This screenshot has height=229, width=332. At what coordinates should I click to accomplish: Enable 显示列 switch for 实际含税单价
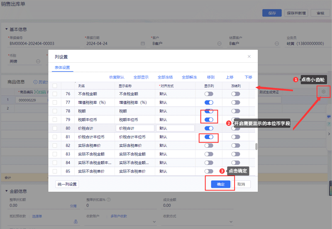(x=209, y=145)
